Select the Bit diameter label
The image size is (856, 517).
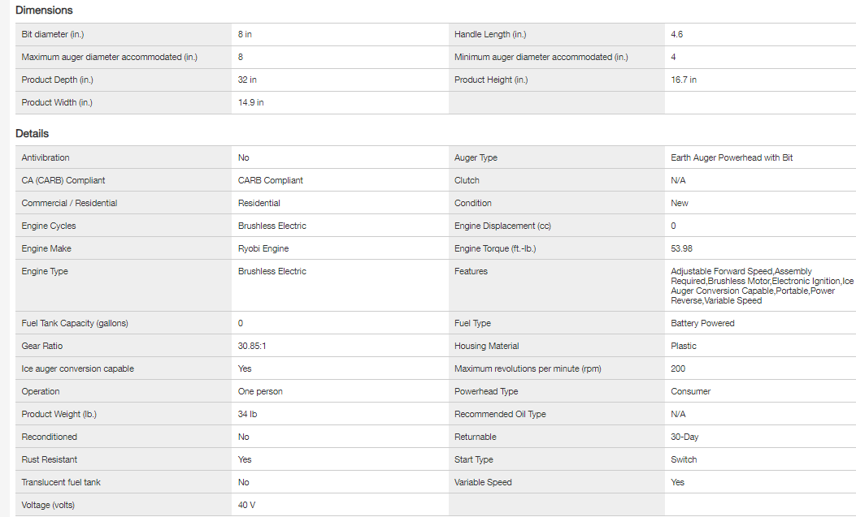tap(53, 35)
